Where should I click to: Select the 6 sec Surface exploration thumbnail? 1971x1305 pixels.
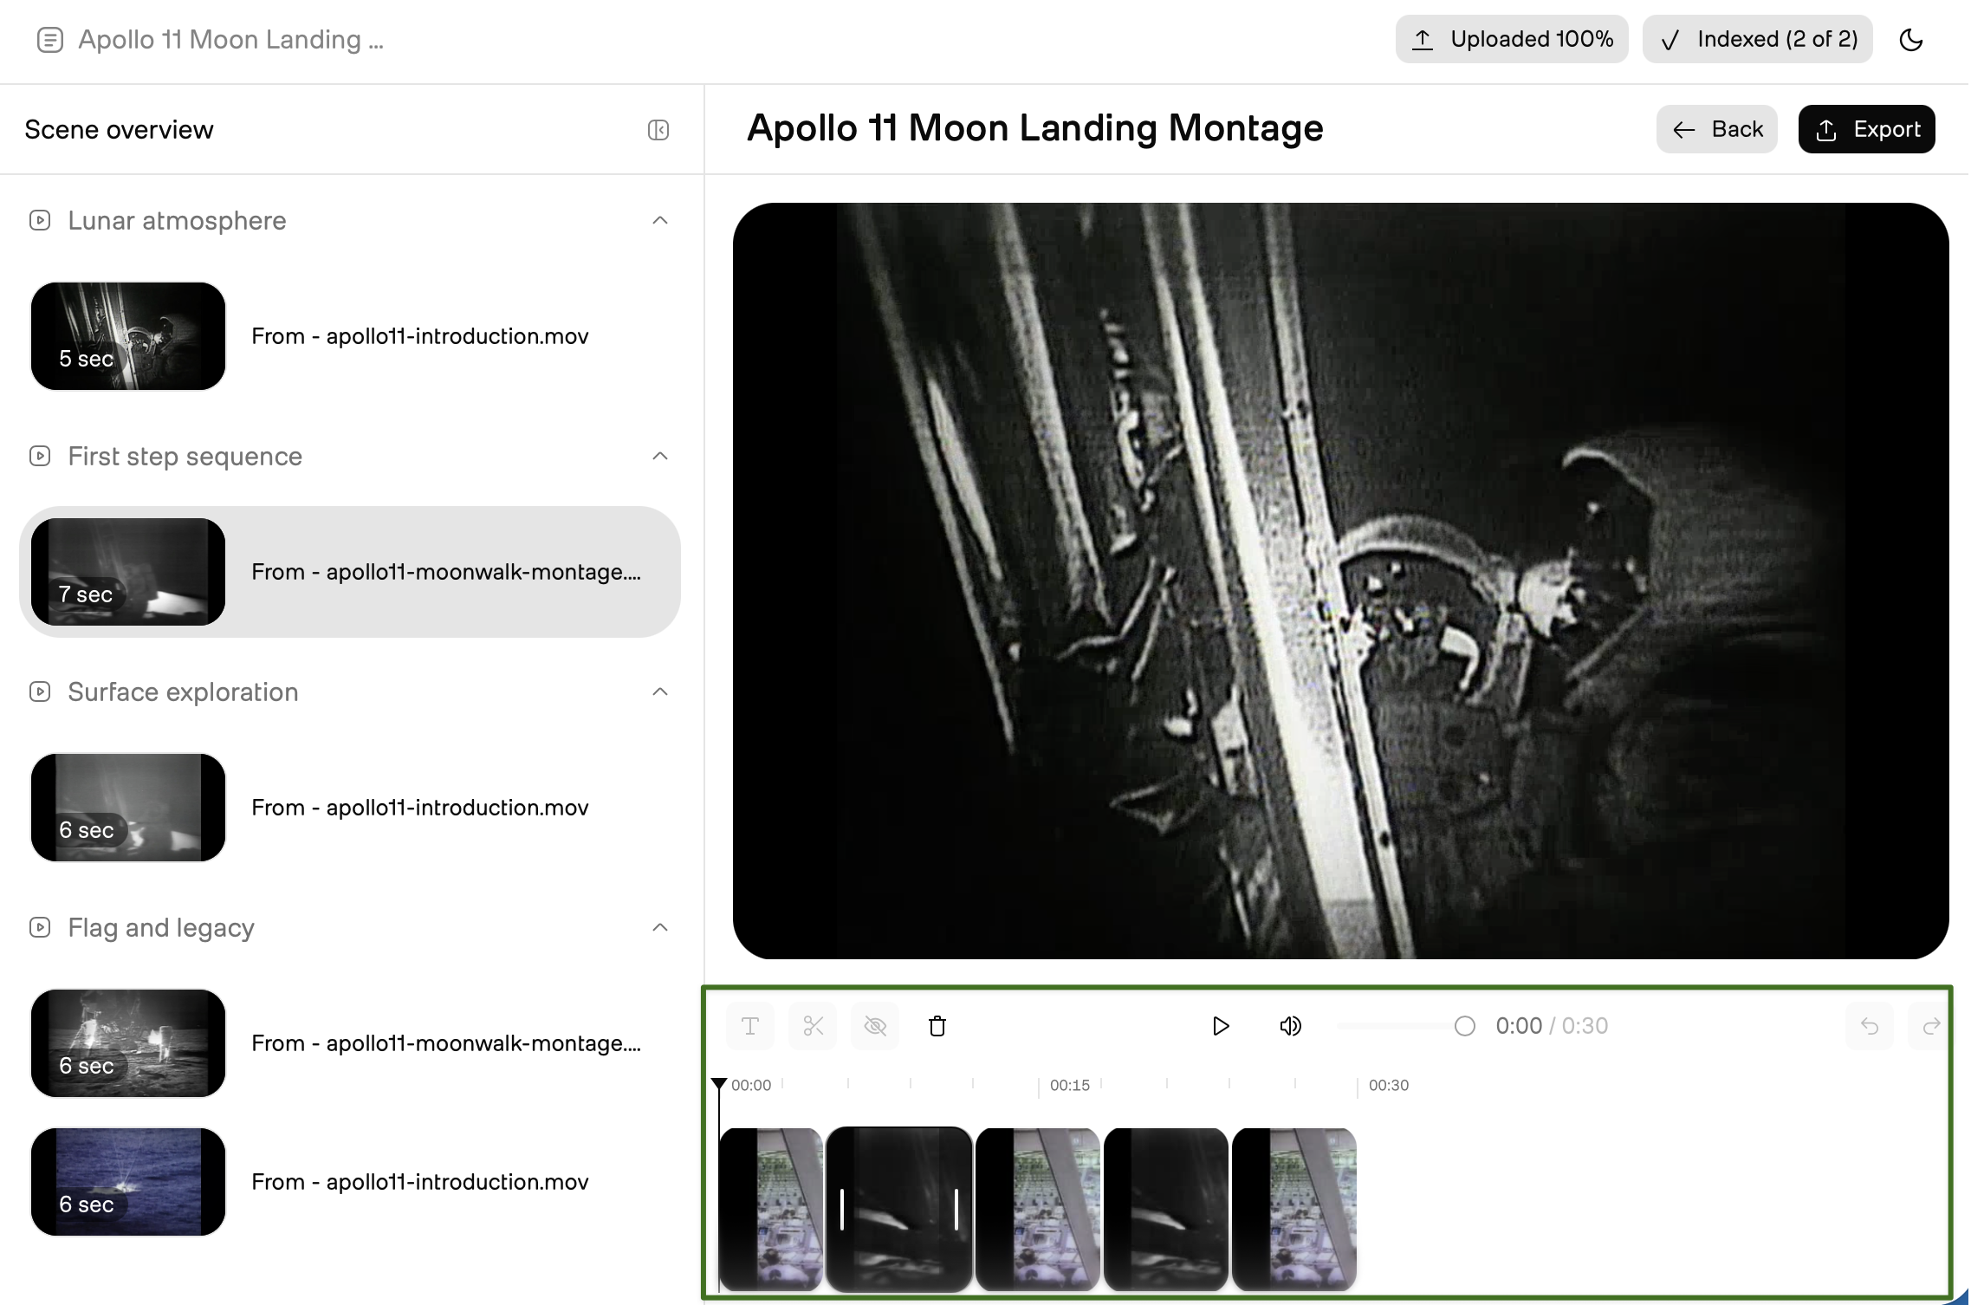point(128,808)
